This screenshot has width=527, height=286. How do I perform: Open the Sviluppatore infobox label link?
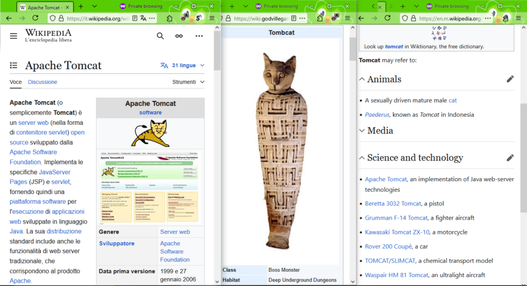coord(116,243)
